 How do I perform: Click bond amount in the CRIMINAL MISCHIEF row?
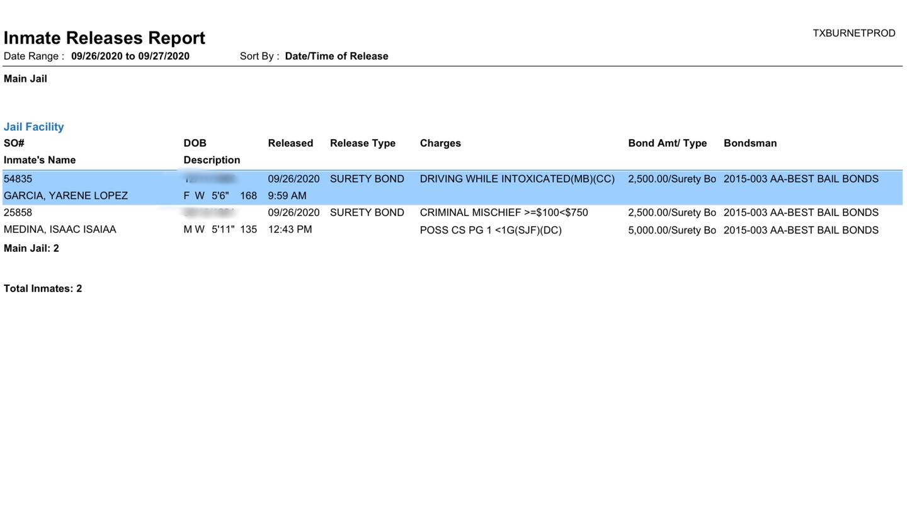672,213
